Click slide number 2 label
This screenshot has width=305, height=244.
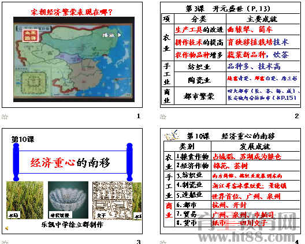(297, 116)
